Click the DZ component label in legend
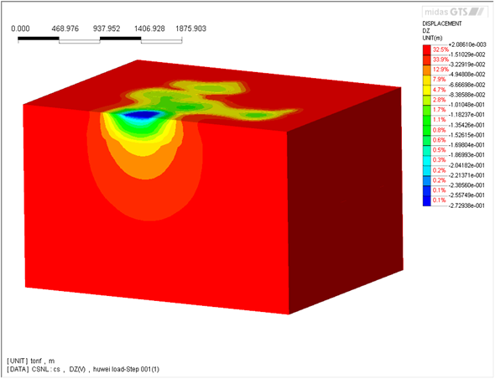 point(426,31)
